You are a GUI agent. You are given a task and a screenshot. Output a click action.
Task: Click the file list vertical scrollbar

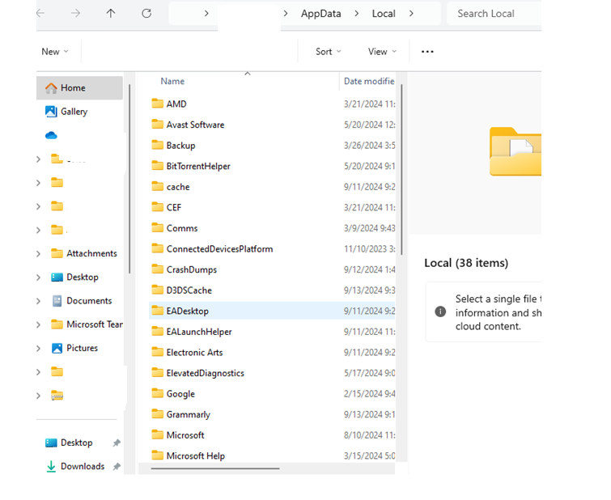(x=401, y=170)
